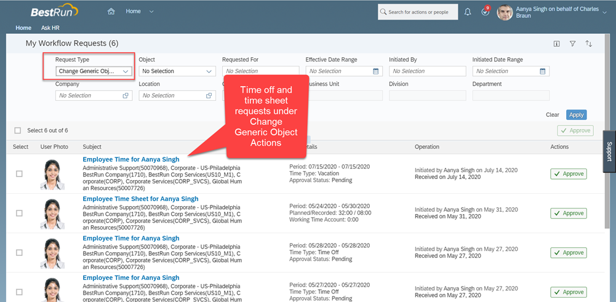Approve the 05/28/2020 Time Off request

tap(569, 253)
